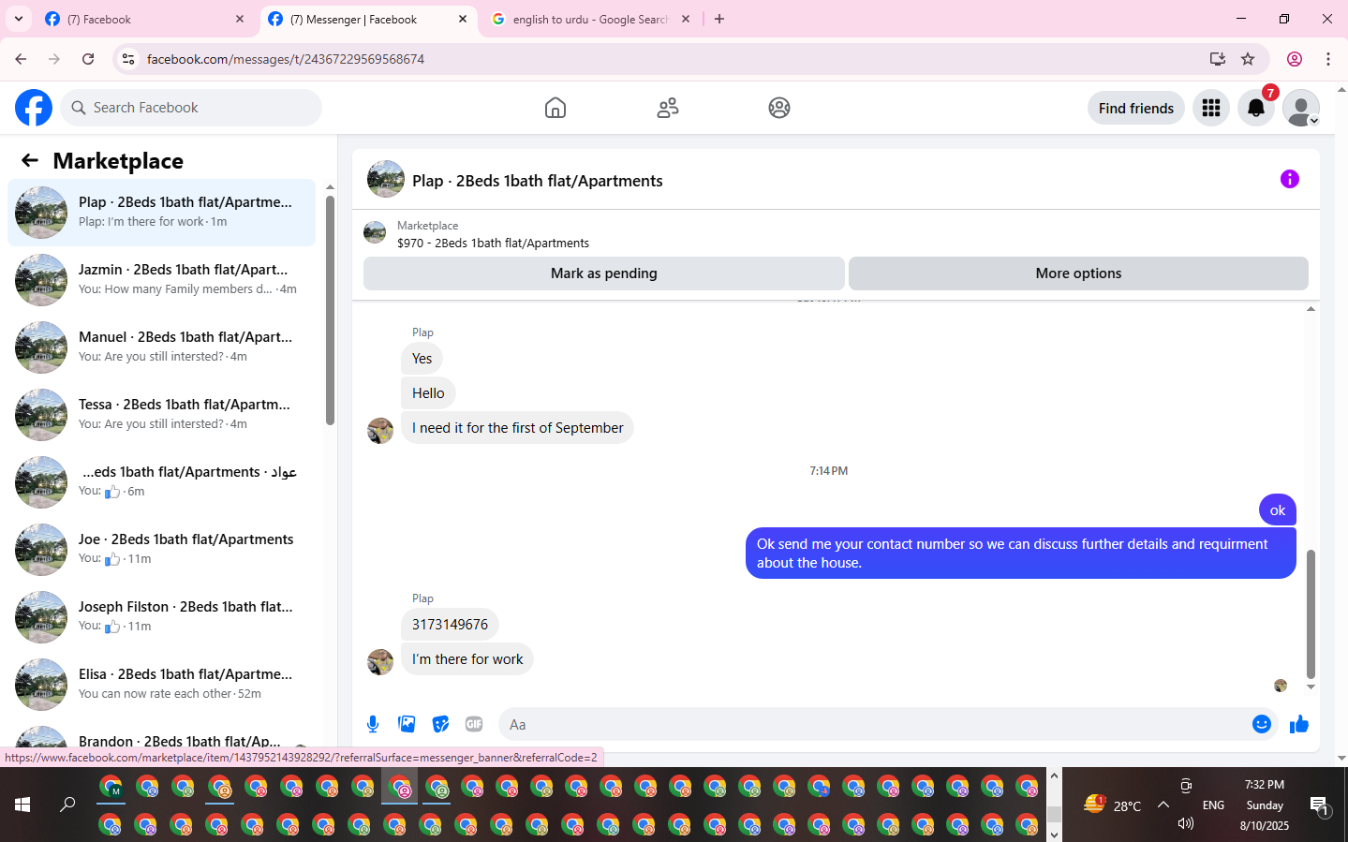The image size is (1348, 842).
Task: Select the Plap conversation in list
Action: tap(161, 212)
